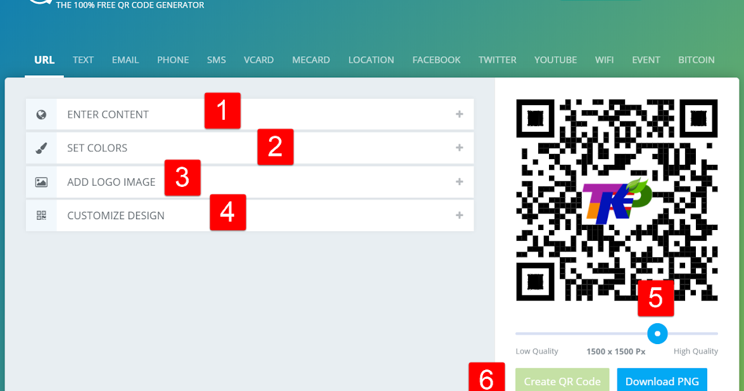
Task: Select the BITCOIN QR code type
Action: [696, 60]
